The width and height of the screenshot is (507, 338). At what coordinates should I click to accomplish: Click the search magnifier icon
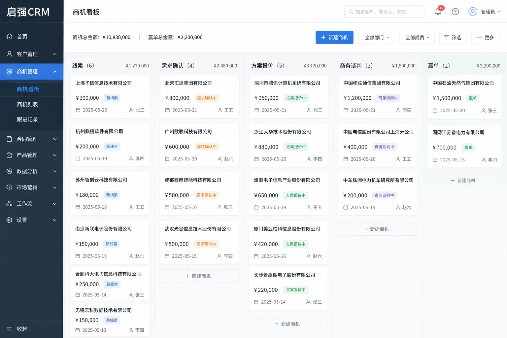click(351, 12)
